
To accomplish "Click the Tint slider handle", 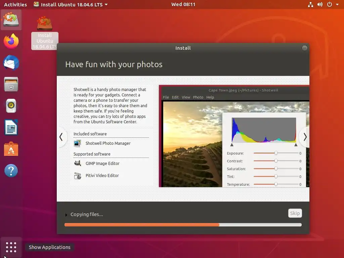I will [276, 176].
